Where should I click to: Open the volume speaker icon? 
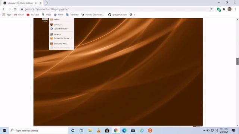click(216, 131)
